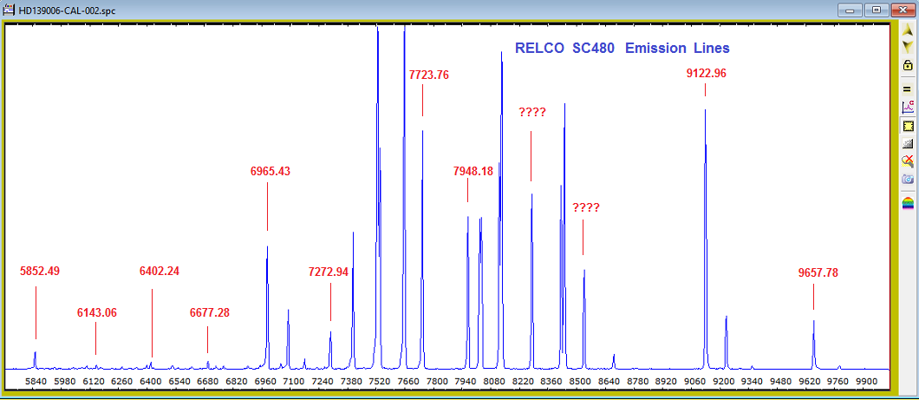Click the rainbow spectrum colorize icon
This screenshot has width=919, height=400.
pos(907,204)
